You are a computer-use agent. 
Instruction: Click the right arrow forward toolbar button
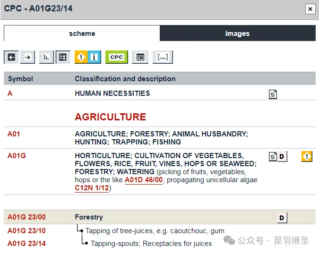tap(27, 57)
